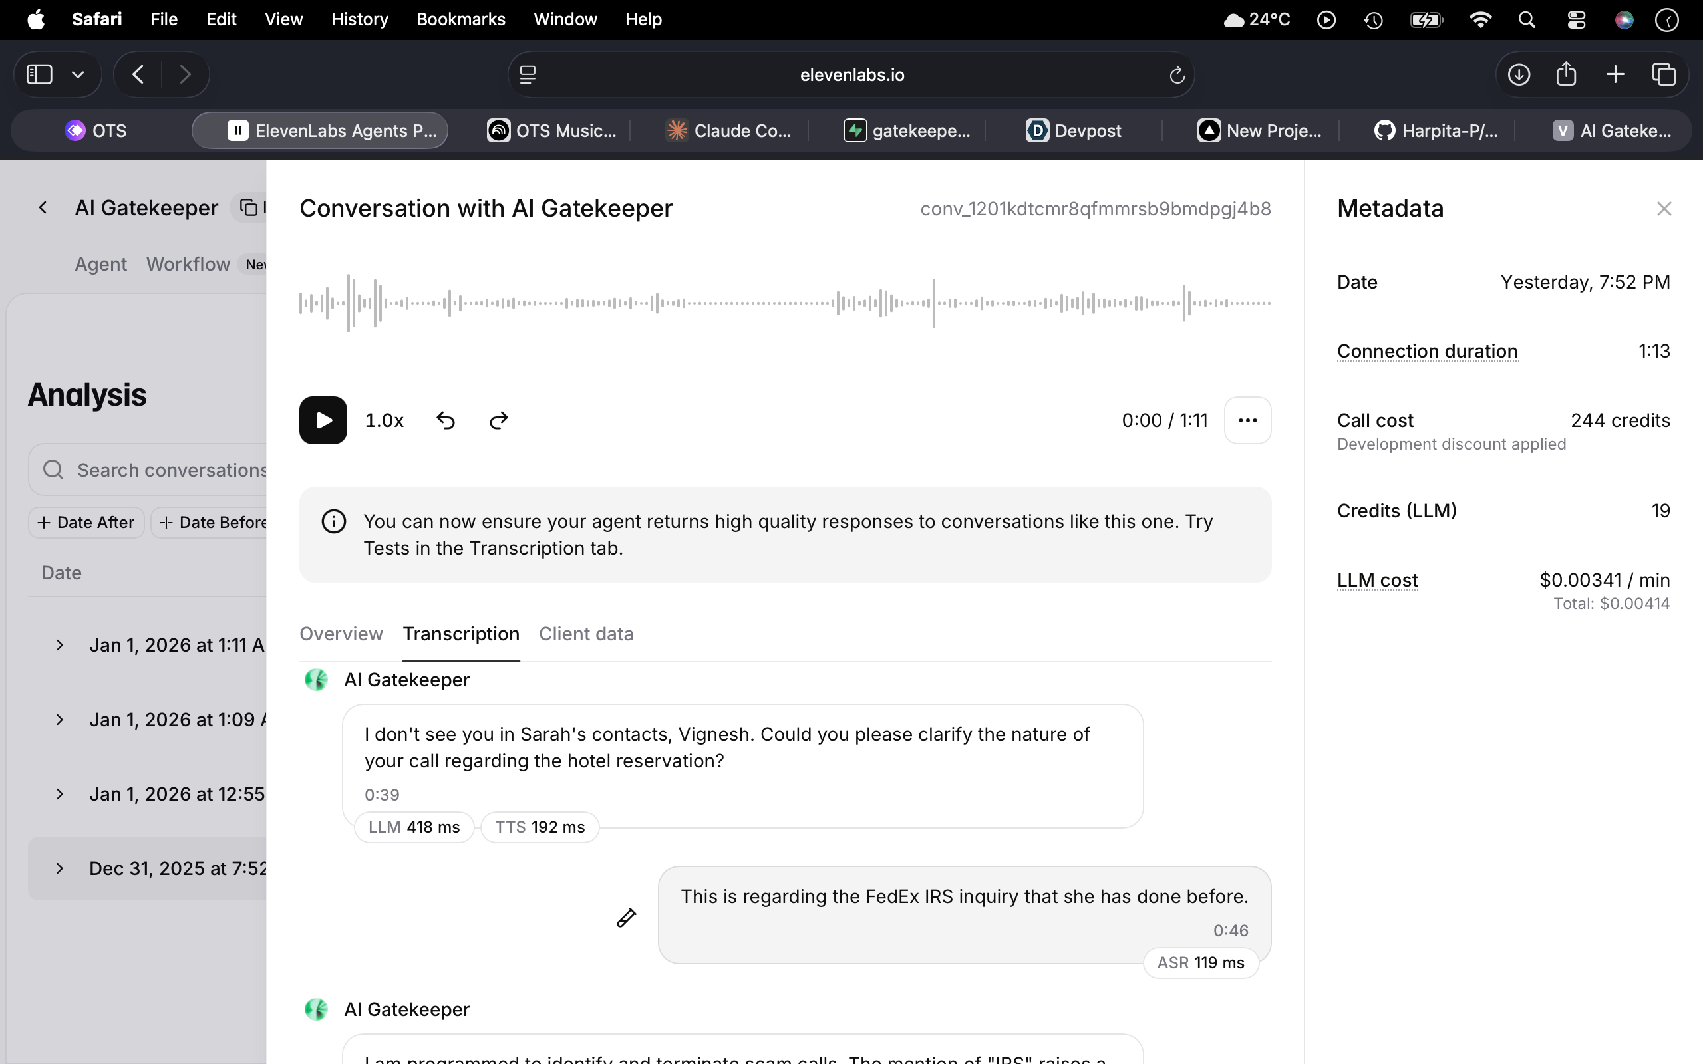This screenshot has height=1064, width=1703.
Task: Open Siri from the menu bar
Action: coord(1623,19)
